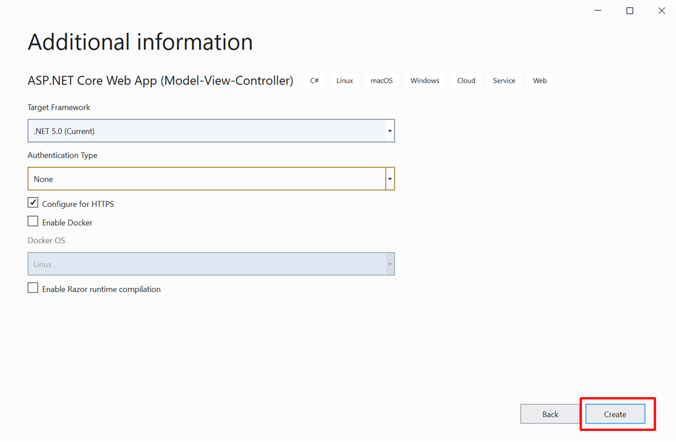The width and height of the screenshot is (676, 442).
Task: Click the Docker OS label
Action: (46, 240)
